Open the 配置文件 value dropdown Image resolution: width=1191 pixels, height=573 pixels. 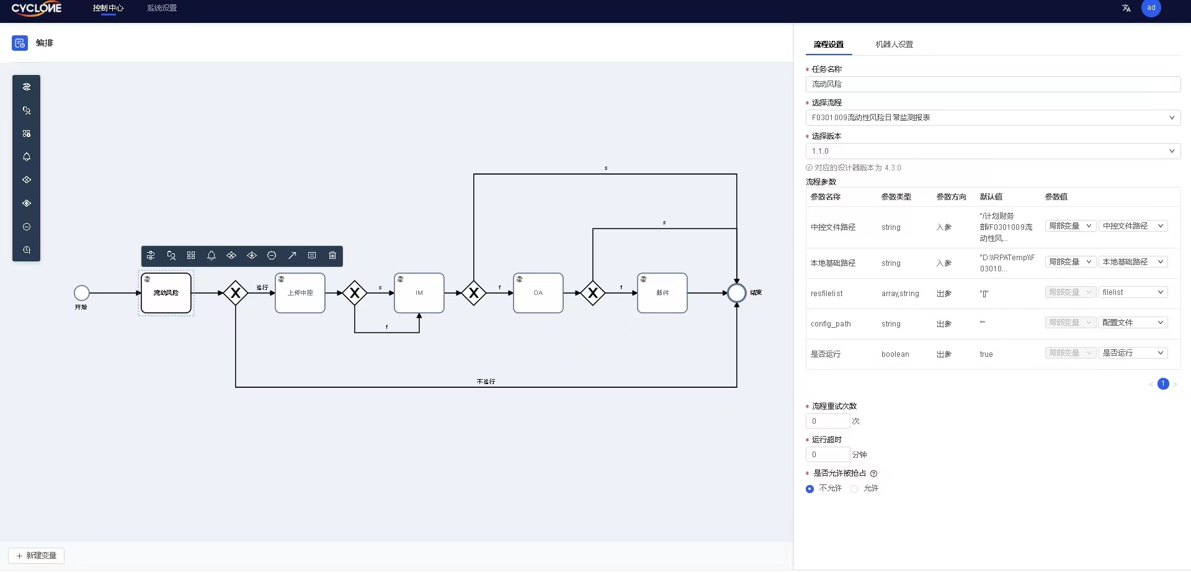click(x=1133, y=323)
